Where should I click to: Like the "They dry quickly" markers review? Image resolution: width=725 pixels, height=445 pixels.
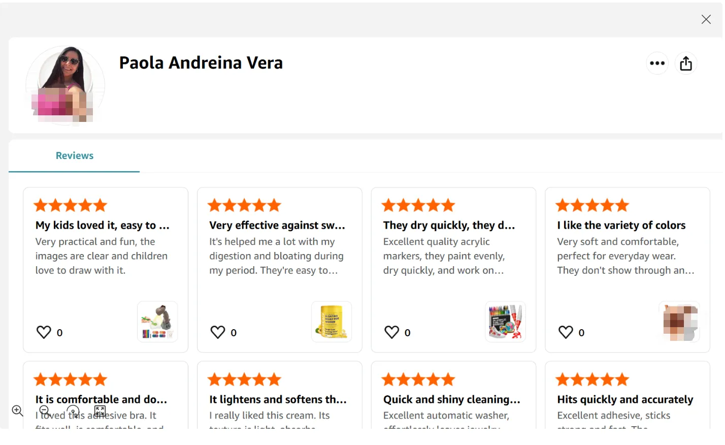coord(391,332)
